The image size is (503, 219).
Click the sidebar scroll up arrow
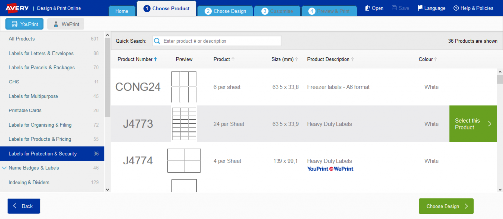tap(107, 35)
